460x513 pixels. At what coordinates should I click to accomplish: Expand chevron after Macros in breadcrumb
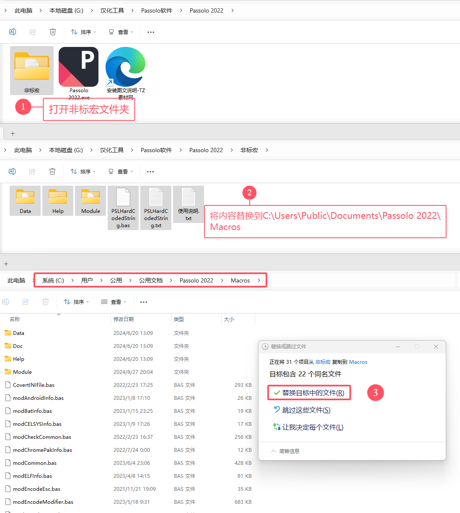tap(259, 280)
